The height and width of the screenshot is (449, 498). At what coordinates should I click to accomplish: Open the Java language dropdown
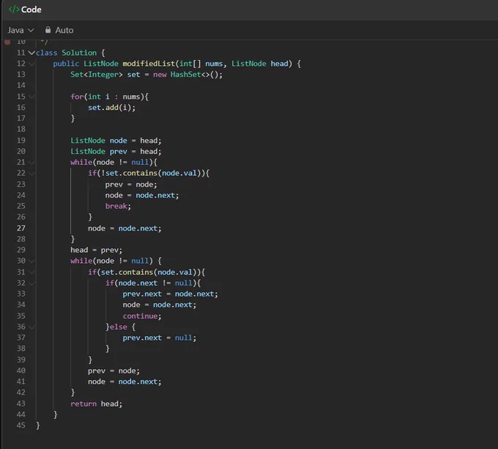point(21,30)
